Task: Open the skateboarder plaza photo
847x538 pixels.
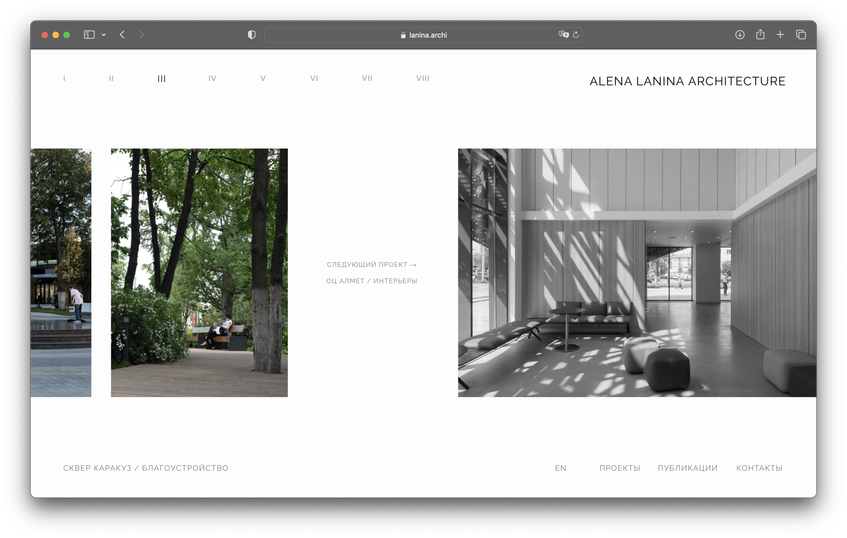Action: point(61,273)
